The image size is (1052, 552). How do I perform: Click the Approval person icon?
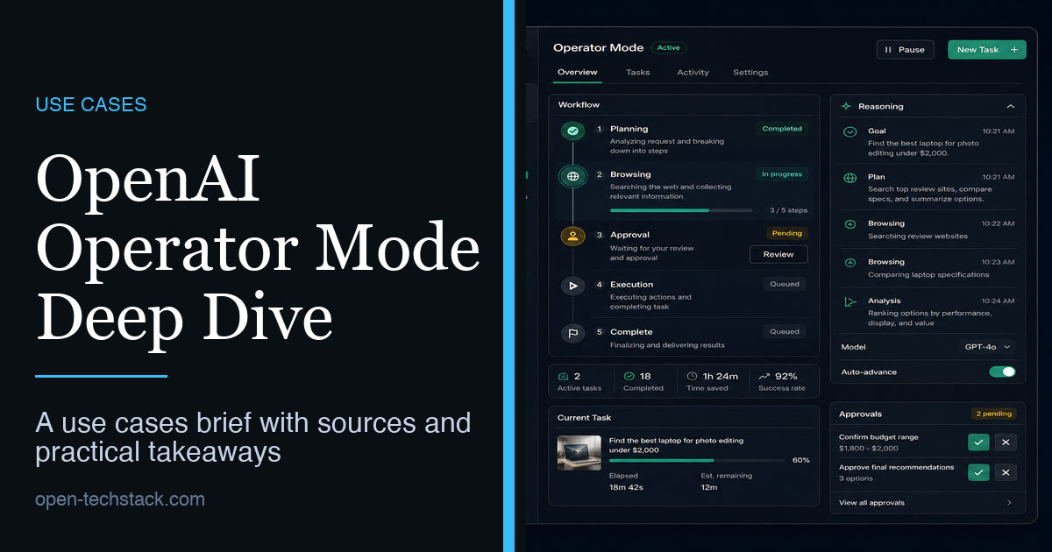coord(572,236)
